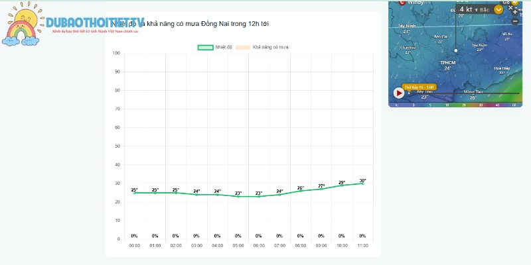Play the Windy forecast animation
The height and width of the screenshot is (265, 531).
pyautogui.click(x=399, y=93)
